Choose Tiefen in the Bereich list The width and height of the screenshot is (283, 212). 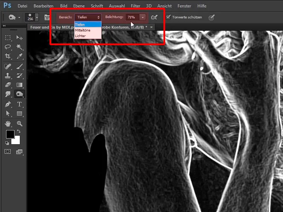click(88, 24)
